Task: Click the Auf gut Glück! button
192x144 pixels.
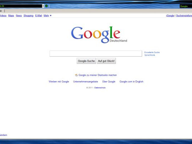Action: [106, 61]
